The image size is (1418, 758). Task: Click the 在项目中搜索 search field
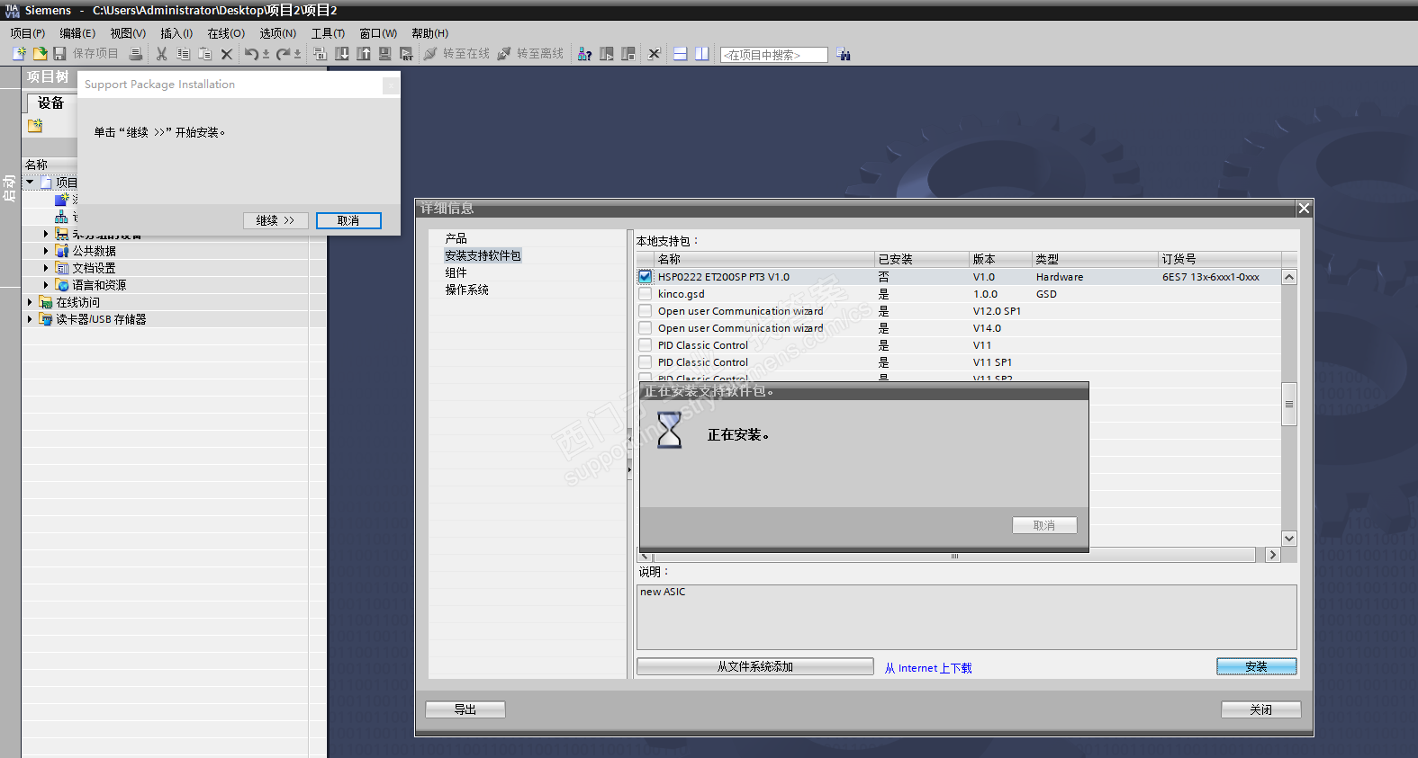tap(773, 55)
